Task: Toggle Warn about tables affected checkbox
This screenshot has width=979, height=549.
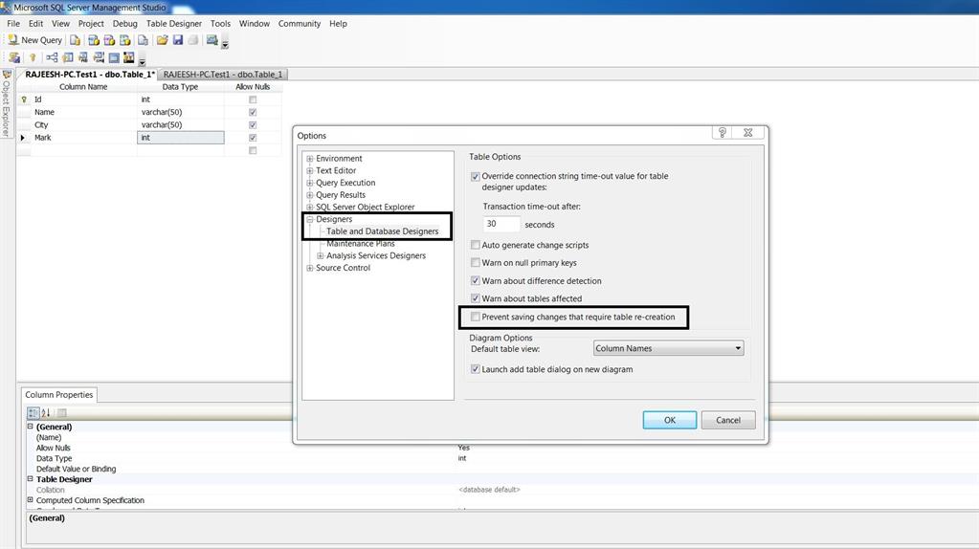Action: coord(475,298)
